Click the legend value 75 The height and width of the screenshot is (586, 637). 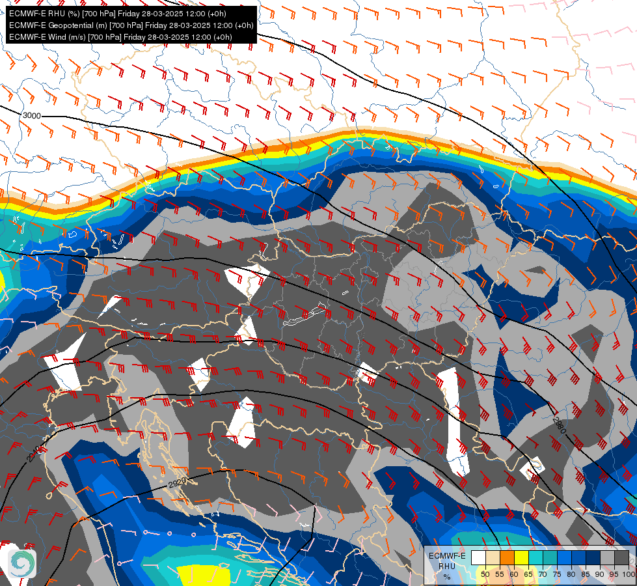point(557,574)
